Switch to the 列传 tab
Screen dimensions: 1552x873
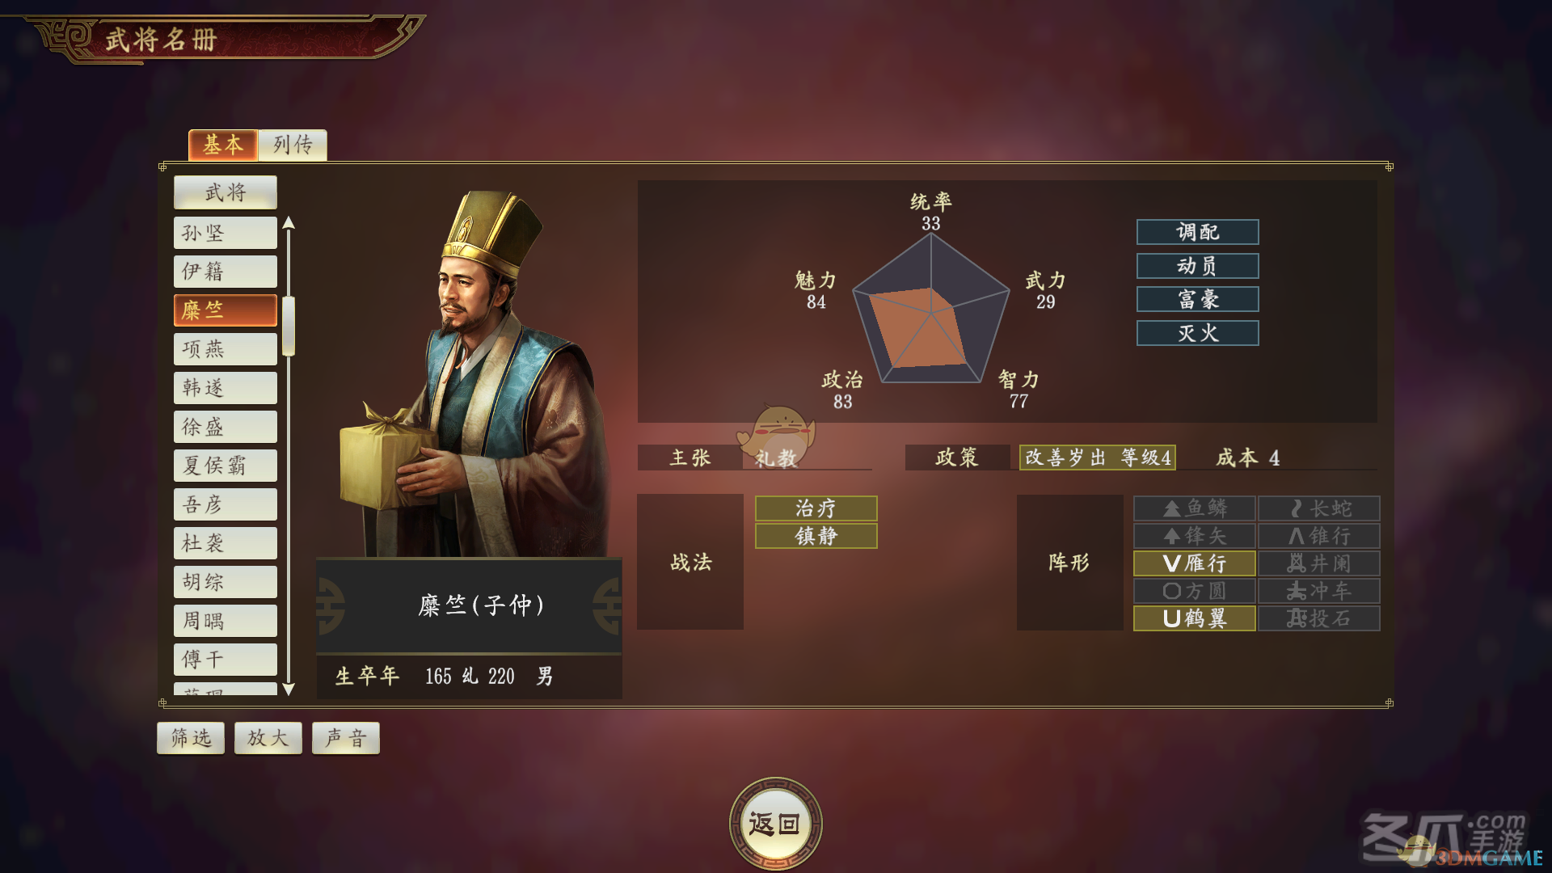293,145
